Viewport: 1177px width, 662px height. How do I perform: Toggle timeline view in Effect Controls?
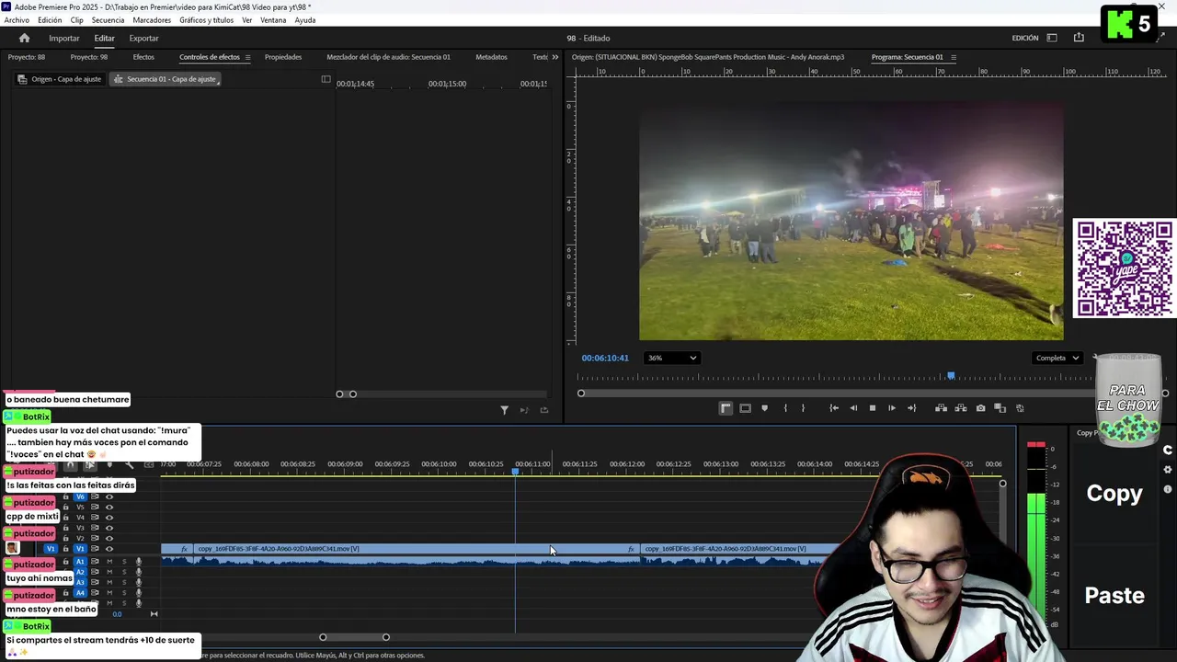(326, 79)
